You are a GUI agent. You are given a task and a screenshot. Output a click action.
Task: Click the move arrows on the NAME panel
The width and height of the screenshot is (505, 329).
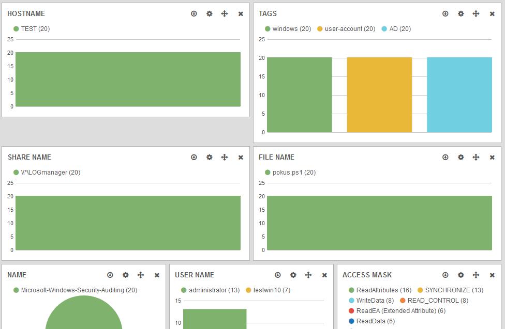click(141, 275)
